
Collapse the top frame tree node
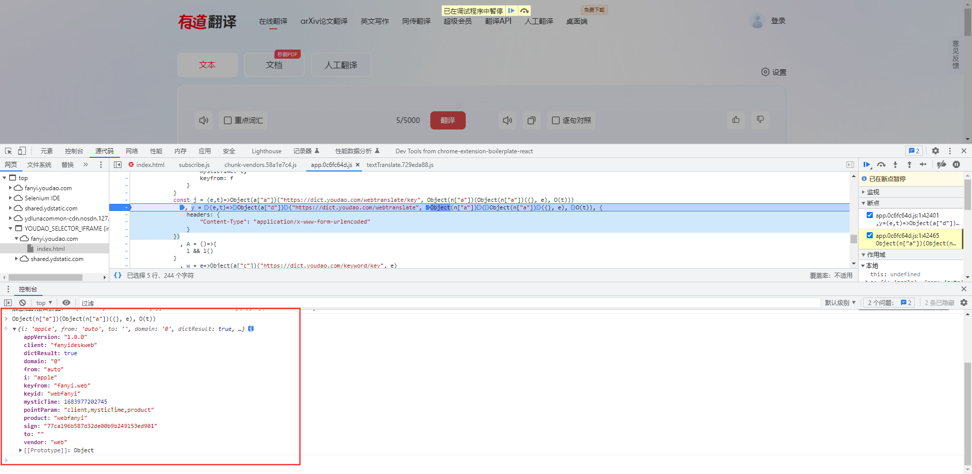pos(5,178)
